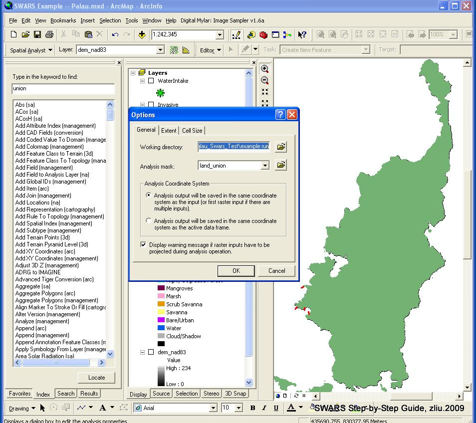This screenshot has width=476, height=423.
Task: Collapse the WaterIntake layer legend
Action: (x=142, y=81)
